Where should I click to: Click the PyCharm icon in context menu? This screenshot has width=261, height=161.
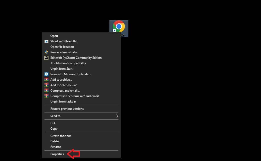(x=46, y=58)
